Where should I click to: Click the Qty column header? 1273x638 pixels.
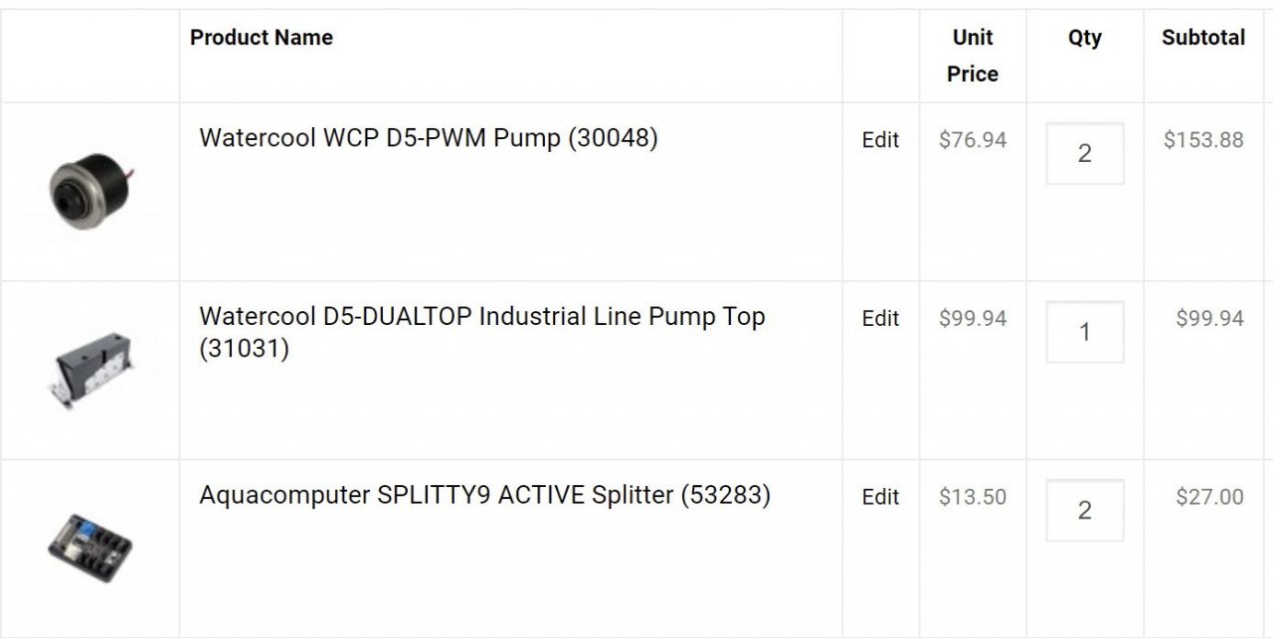click(1084, 38)
